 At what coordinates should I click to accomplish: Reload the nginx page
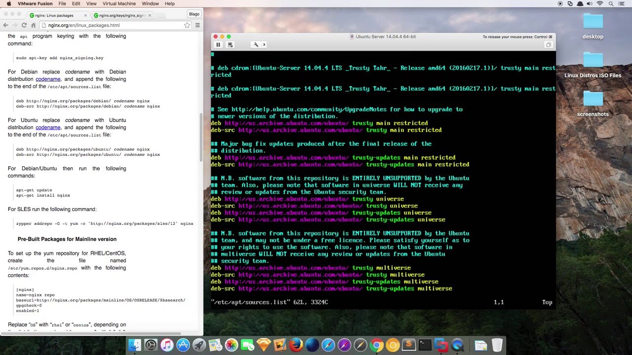25,25
